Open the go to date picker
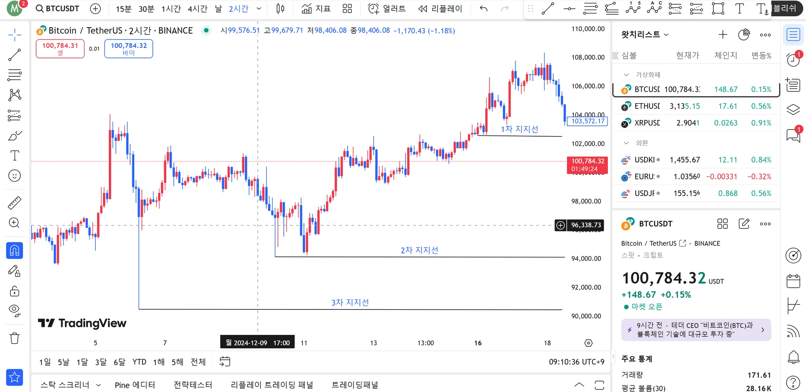The height and width of the screenshot is (392, 806). [x=225, y=361]
